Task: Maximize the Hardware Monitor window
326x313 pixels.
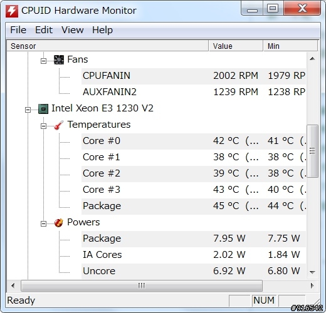Action: click(273, 8)
